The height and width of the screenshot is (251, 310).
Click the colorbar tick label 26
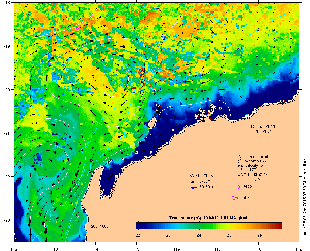[259, 235]
